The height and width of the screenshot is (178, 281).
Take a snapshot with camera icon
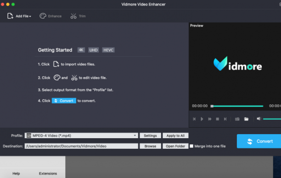pyautogui.click(x=237, y=119)
